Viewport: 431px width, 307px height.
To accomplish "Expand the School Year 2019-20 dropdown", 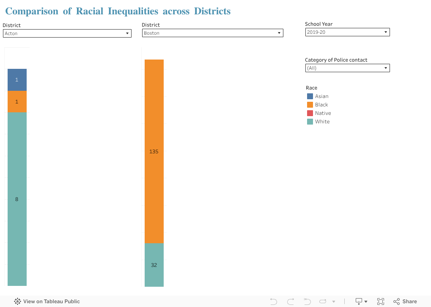I will pos(347,32).
